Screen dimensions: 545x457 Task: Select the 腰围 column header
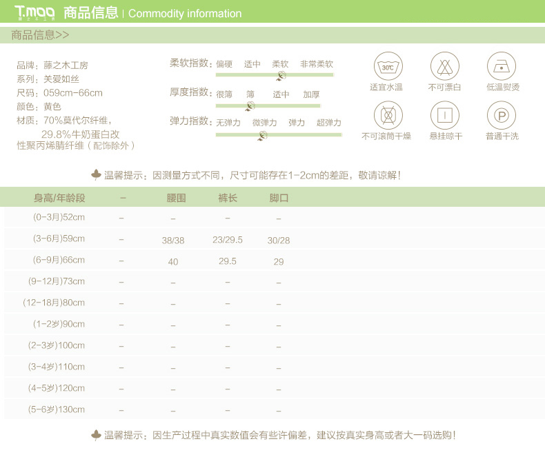click(177, 198)
